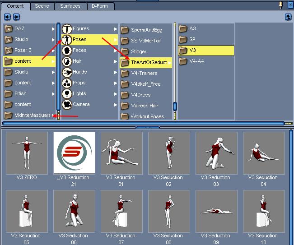The height and width of the screenshot is (245, 294).
Task: Select the Hands category icon
Action: pos(67,72)
